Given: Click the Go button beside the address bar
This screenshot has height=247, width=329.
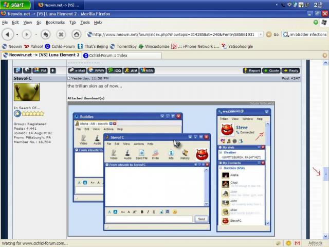Looking at the screenshot, I should (272, 34).
